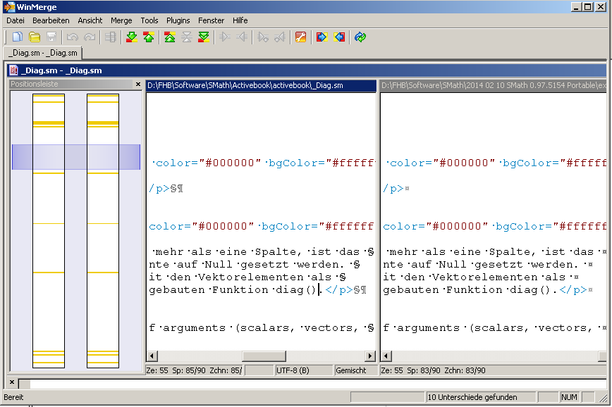Screen dimensions: 612x407
Task: Close the Positionsleiste panel
Action: [138, 84]
